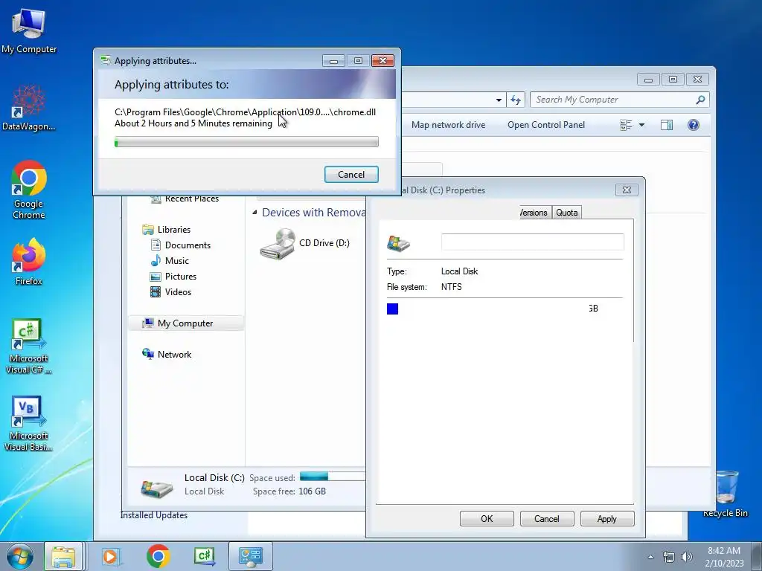Screen dimensions: 762x571
Task: Select Recent Places in the navigation pane
Action: pyautogui.click(x=185, y=199)
